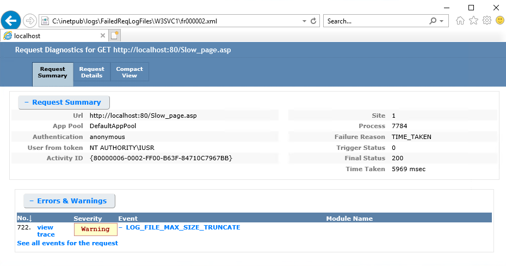
Task: Click the browser Forward arrow button
Action: tap(30, 21)
